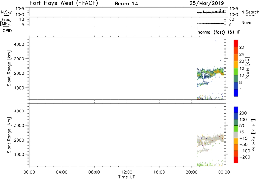
Task: Click the light green 12–16 dB Power segment
Action: (x=236, y=71)
